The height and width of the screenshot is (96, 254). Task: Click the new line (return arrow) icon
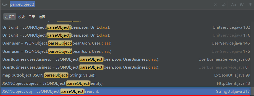coord(223,5)
